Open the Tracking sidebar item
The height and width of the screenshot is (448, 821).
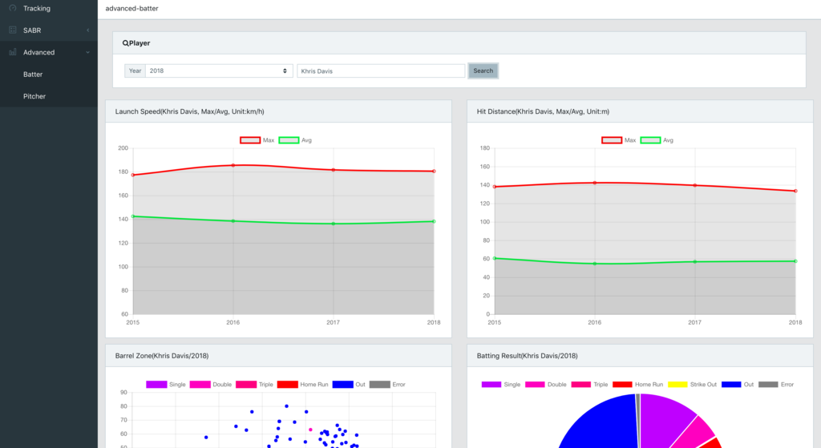click(49, 8)
